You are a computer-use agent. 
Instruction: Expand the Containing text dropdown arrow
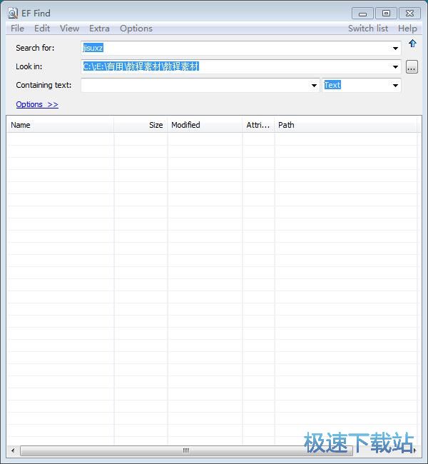point(314,86)
